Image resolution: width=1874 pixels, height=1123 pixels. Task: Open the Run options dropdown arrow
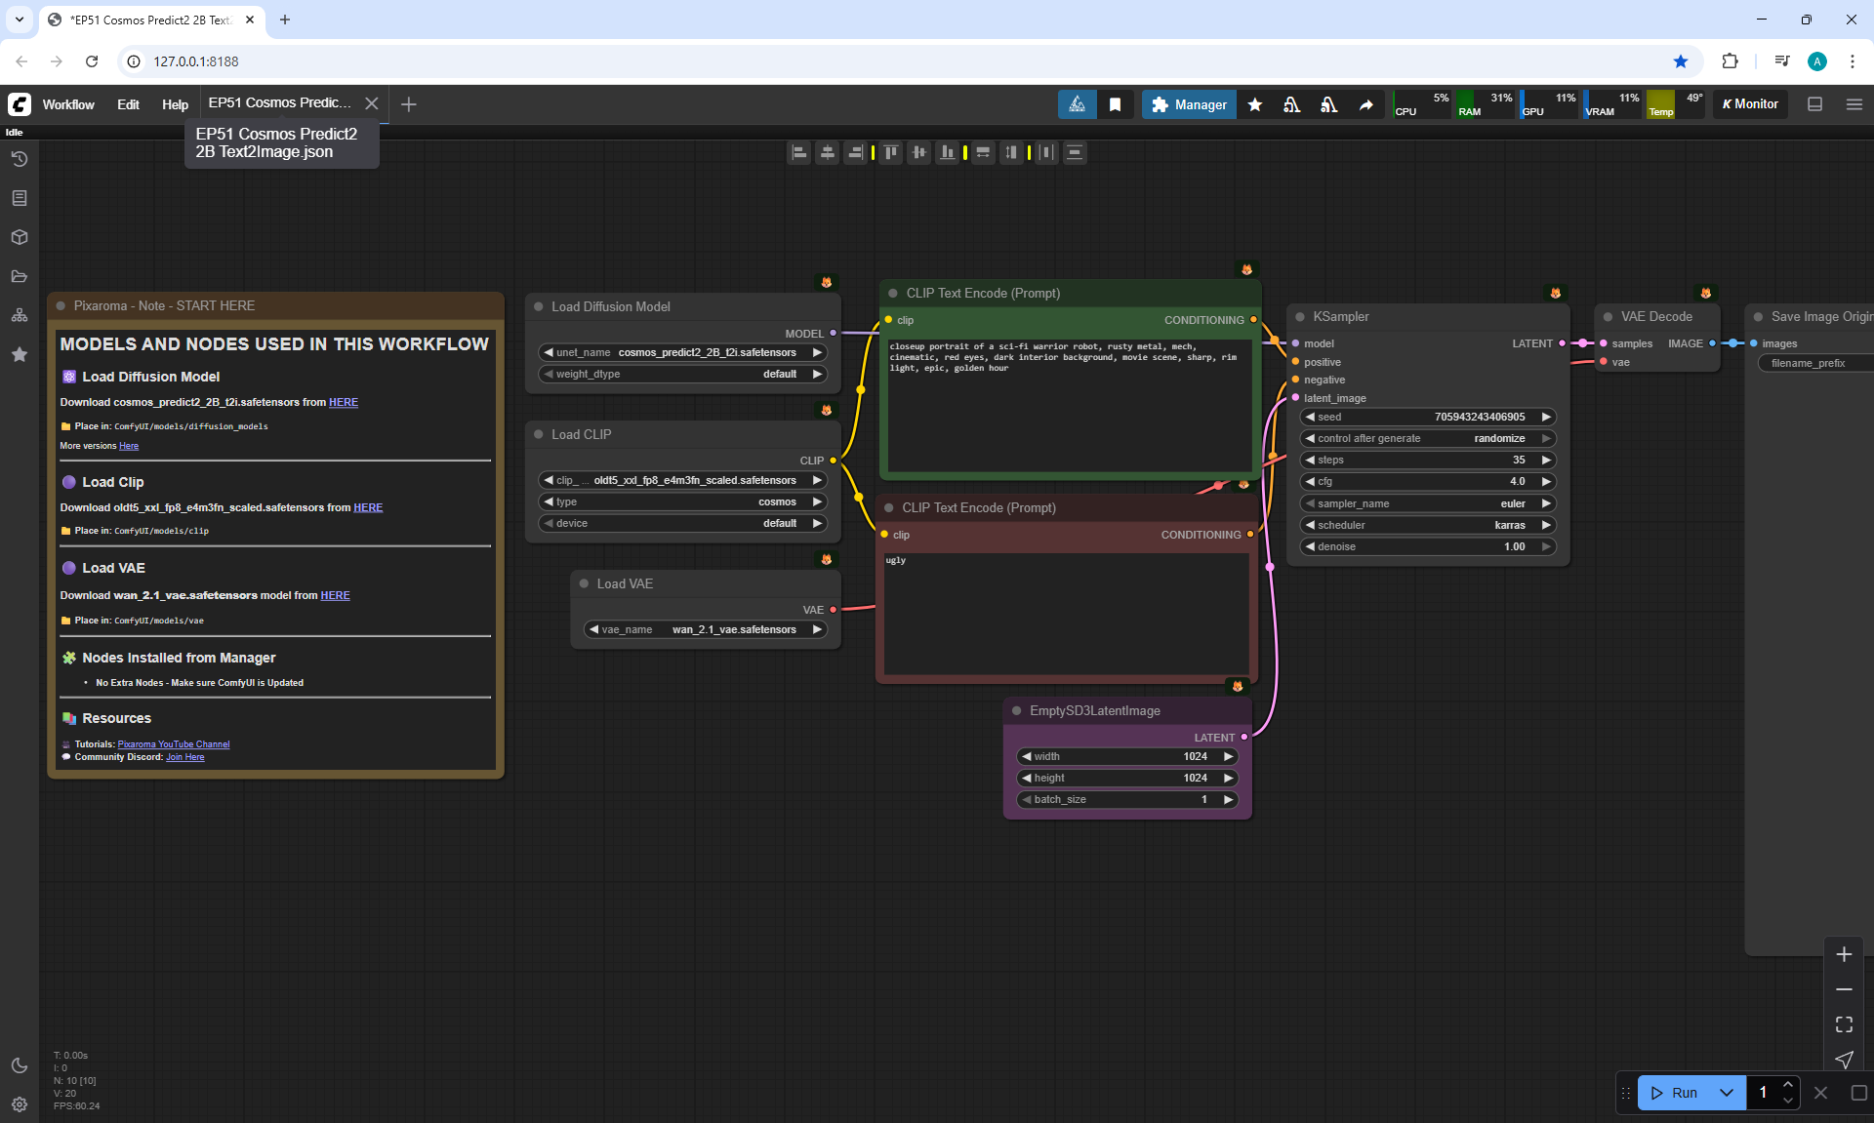[1726, 1093]
